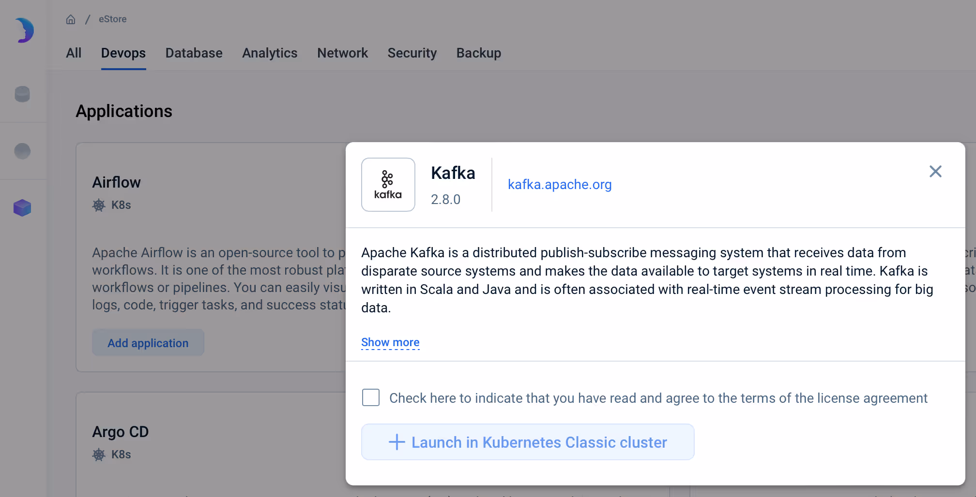Screen dimensions: 976x497
Task: Click the K8s icon under Argo CD
Action: [99, 454]
